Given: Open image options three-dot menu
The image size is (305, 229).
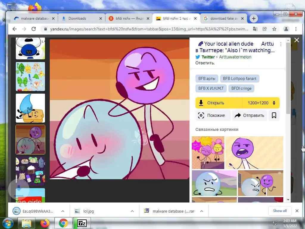Looking at the screenshot, I should pos(281,44).
